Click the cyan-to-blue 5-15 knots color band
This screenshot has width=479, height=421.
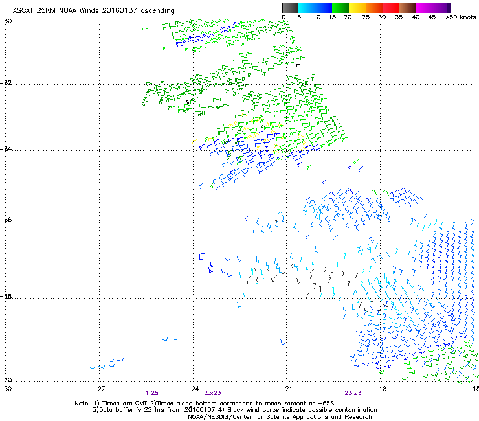[315, 8]
